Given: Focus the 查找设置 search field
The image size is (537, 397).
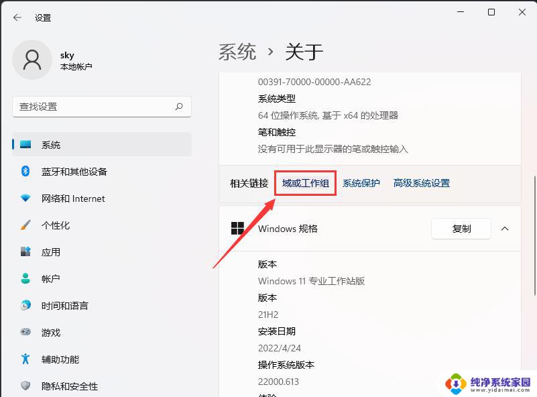Looking at the screenshot, I should pos(102,107).
